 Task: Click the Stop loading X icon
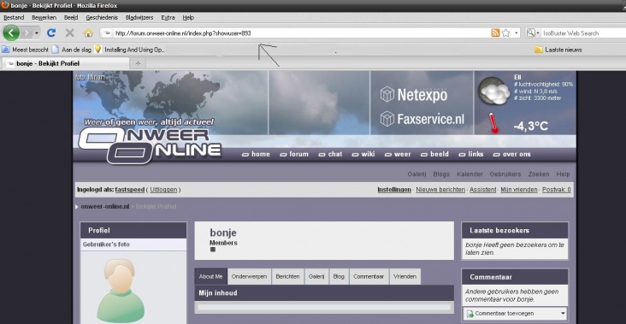70,33
